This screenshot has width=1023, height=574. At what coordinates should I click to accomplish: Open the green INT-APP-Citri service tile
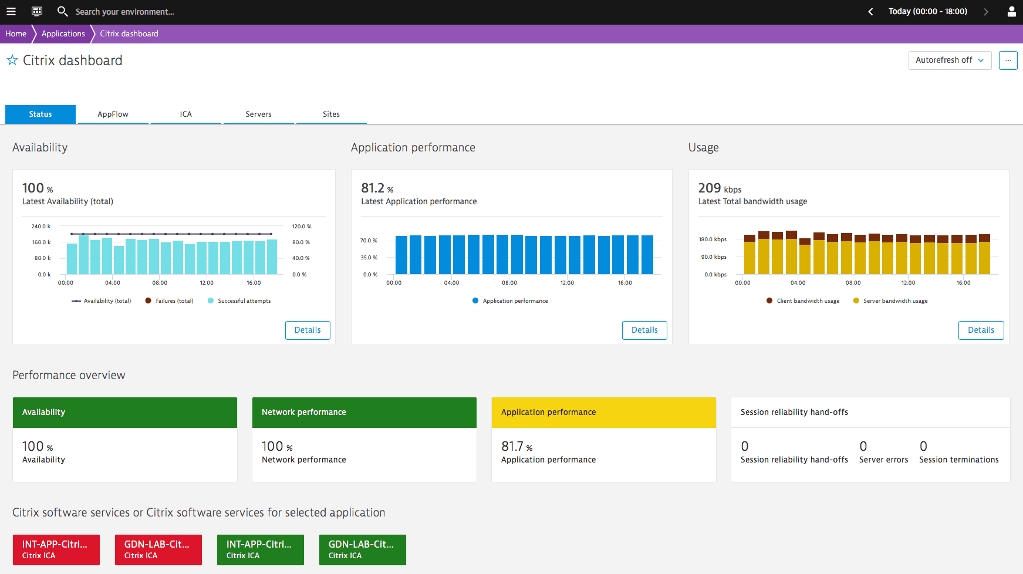[261, 550]
